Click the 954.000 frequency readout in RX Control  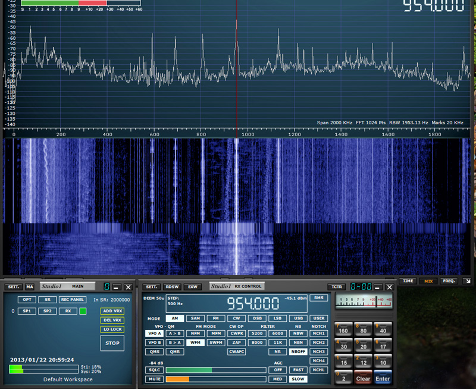coord(253,303)
